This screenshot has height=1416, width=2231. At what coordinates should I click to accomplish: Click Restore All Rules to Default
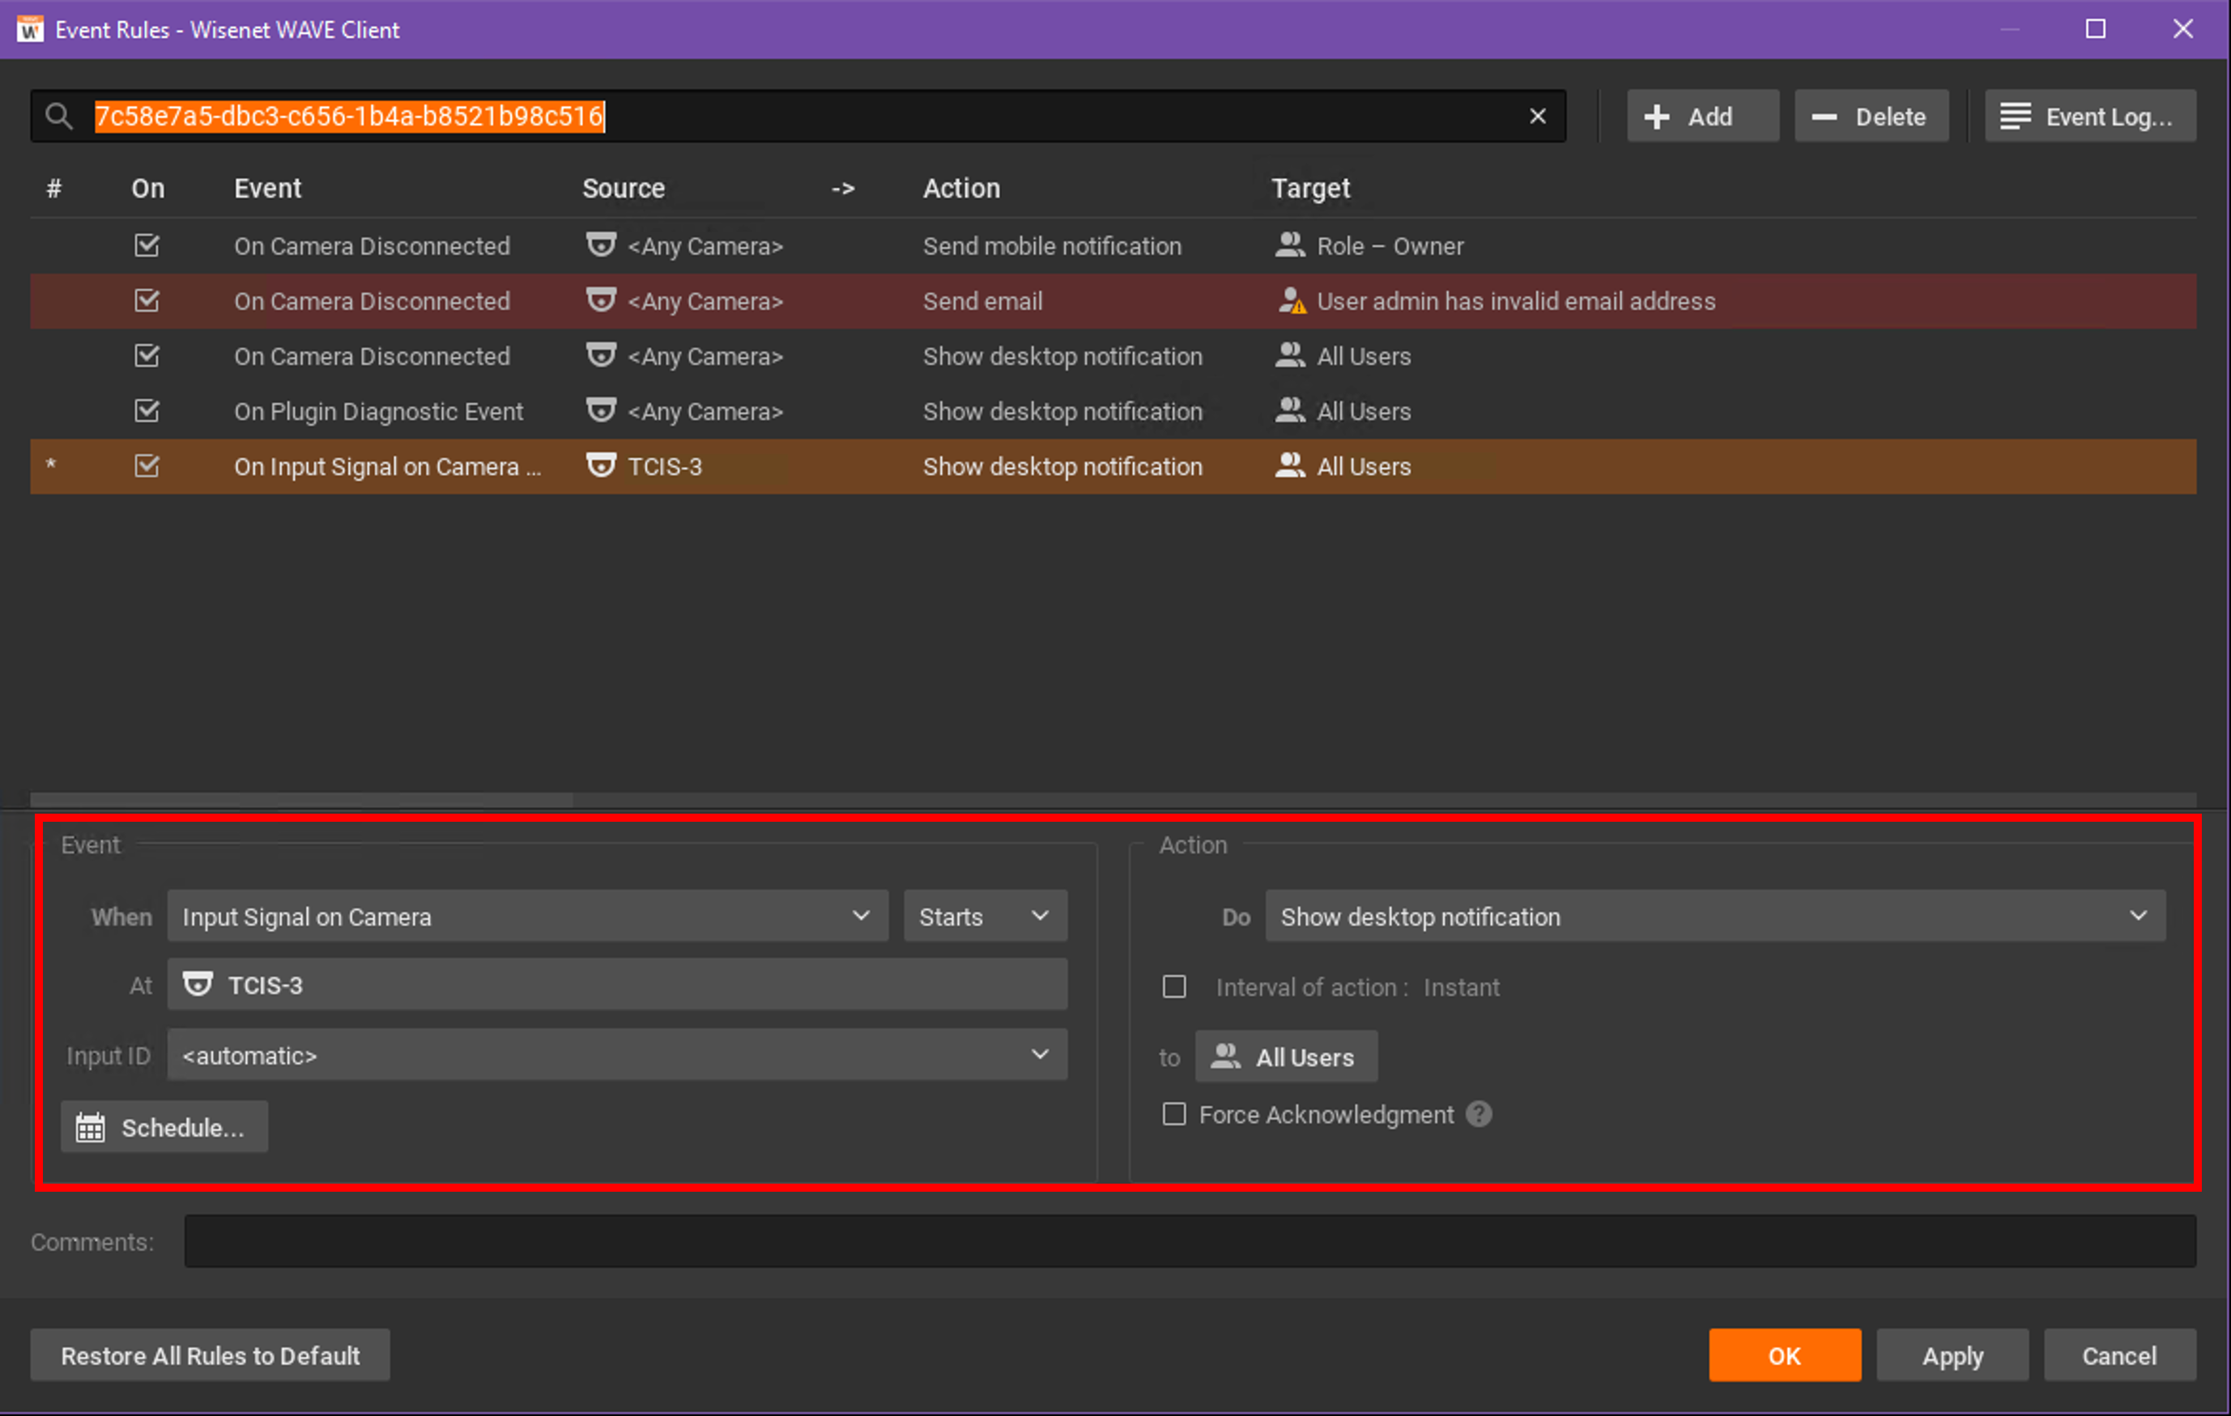[211, 1356]
